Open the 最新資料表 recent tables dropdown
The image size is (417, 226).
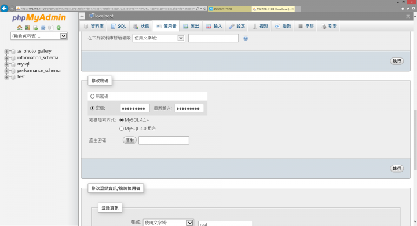point(39,36)
